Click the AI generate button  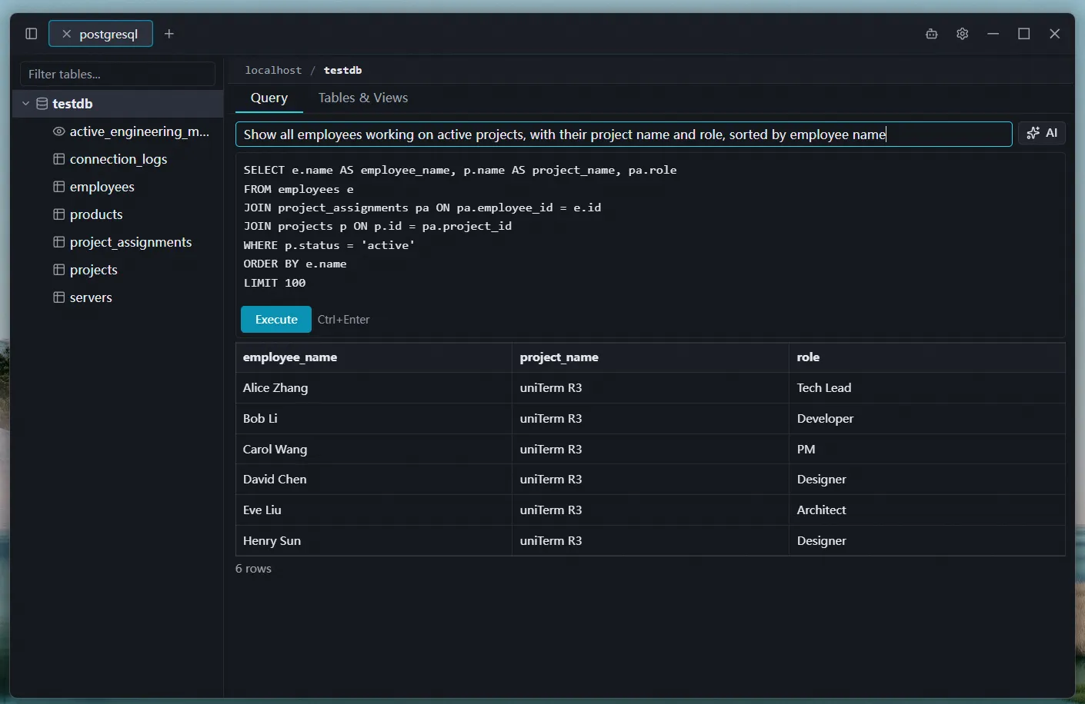(x=1042, y=133)
